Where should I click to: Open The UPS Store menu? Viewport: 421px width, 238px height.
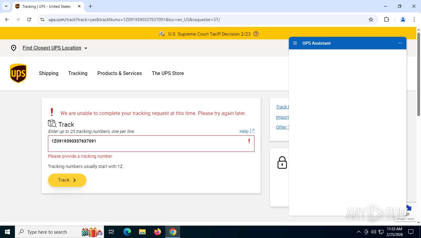pos(168,73)
